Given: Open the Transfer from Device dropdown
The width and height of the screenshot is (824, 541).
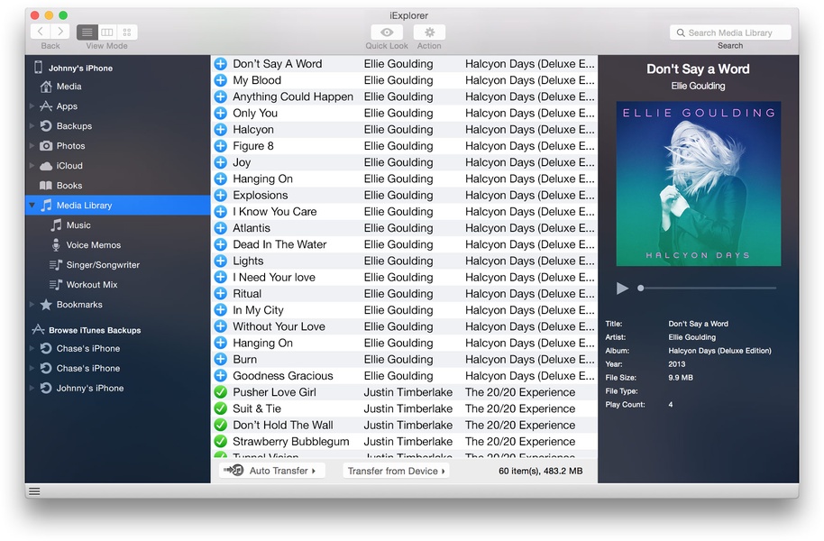Looking at the screenshot, I should click(397, 471).
